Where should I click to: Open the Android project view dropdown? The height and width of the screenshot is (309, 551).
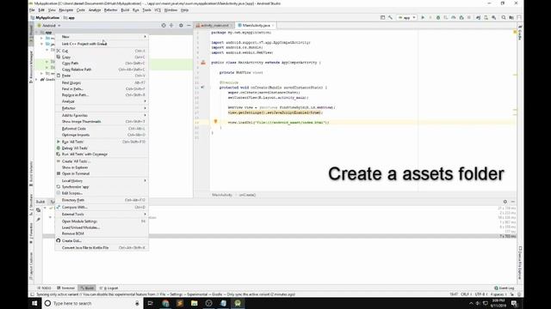click(x=49, y=26)
